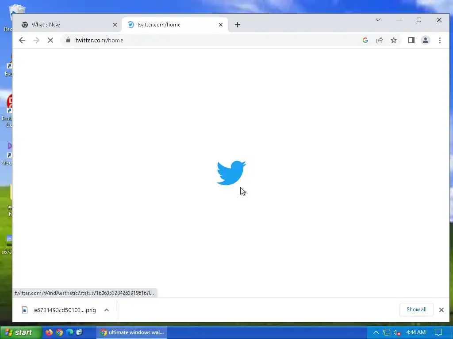Open the Windows Start menu
453x339 pixels.
tap(20, 332)
